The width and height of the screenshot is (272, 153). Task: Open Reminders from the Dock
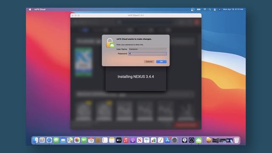tap(105, 140)
